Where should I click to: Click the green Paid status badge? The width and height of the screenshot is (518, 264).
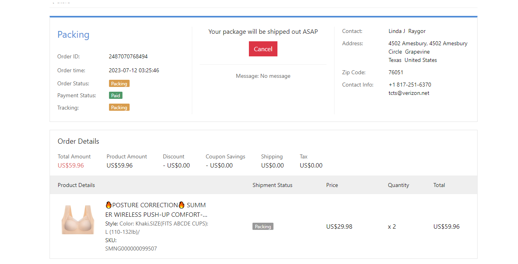tap(115, 96)
